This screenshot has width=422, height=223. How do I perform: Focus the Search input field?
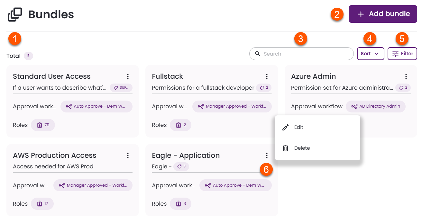point(306,54)
